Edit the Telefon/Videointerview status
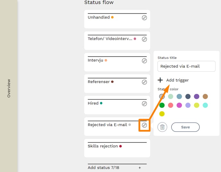This screenshot has height=172, width=221. click(144, 39)
